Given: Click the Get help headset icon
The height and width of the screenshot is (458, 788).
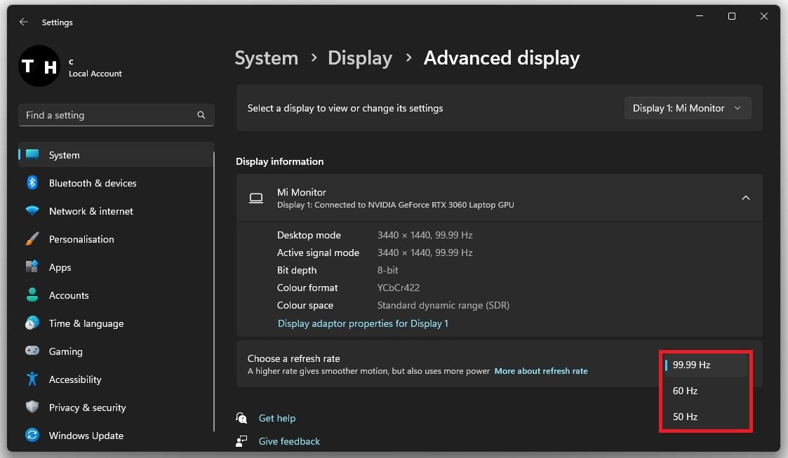Looking at the screenshot, I should [241, 418].
